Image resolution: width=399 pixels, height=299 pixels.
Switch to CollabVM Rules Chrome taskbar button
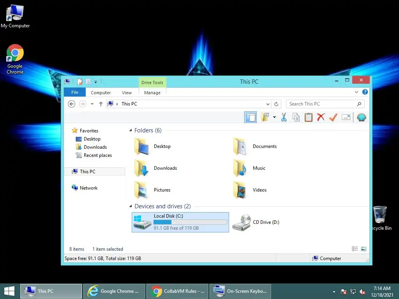pyautogui.click(x=177, y=291)
